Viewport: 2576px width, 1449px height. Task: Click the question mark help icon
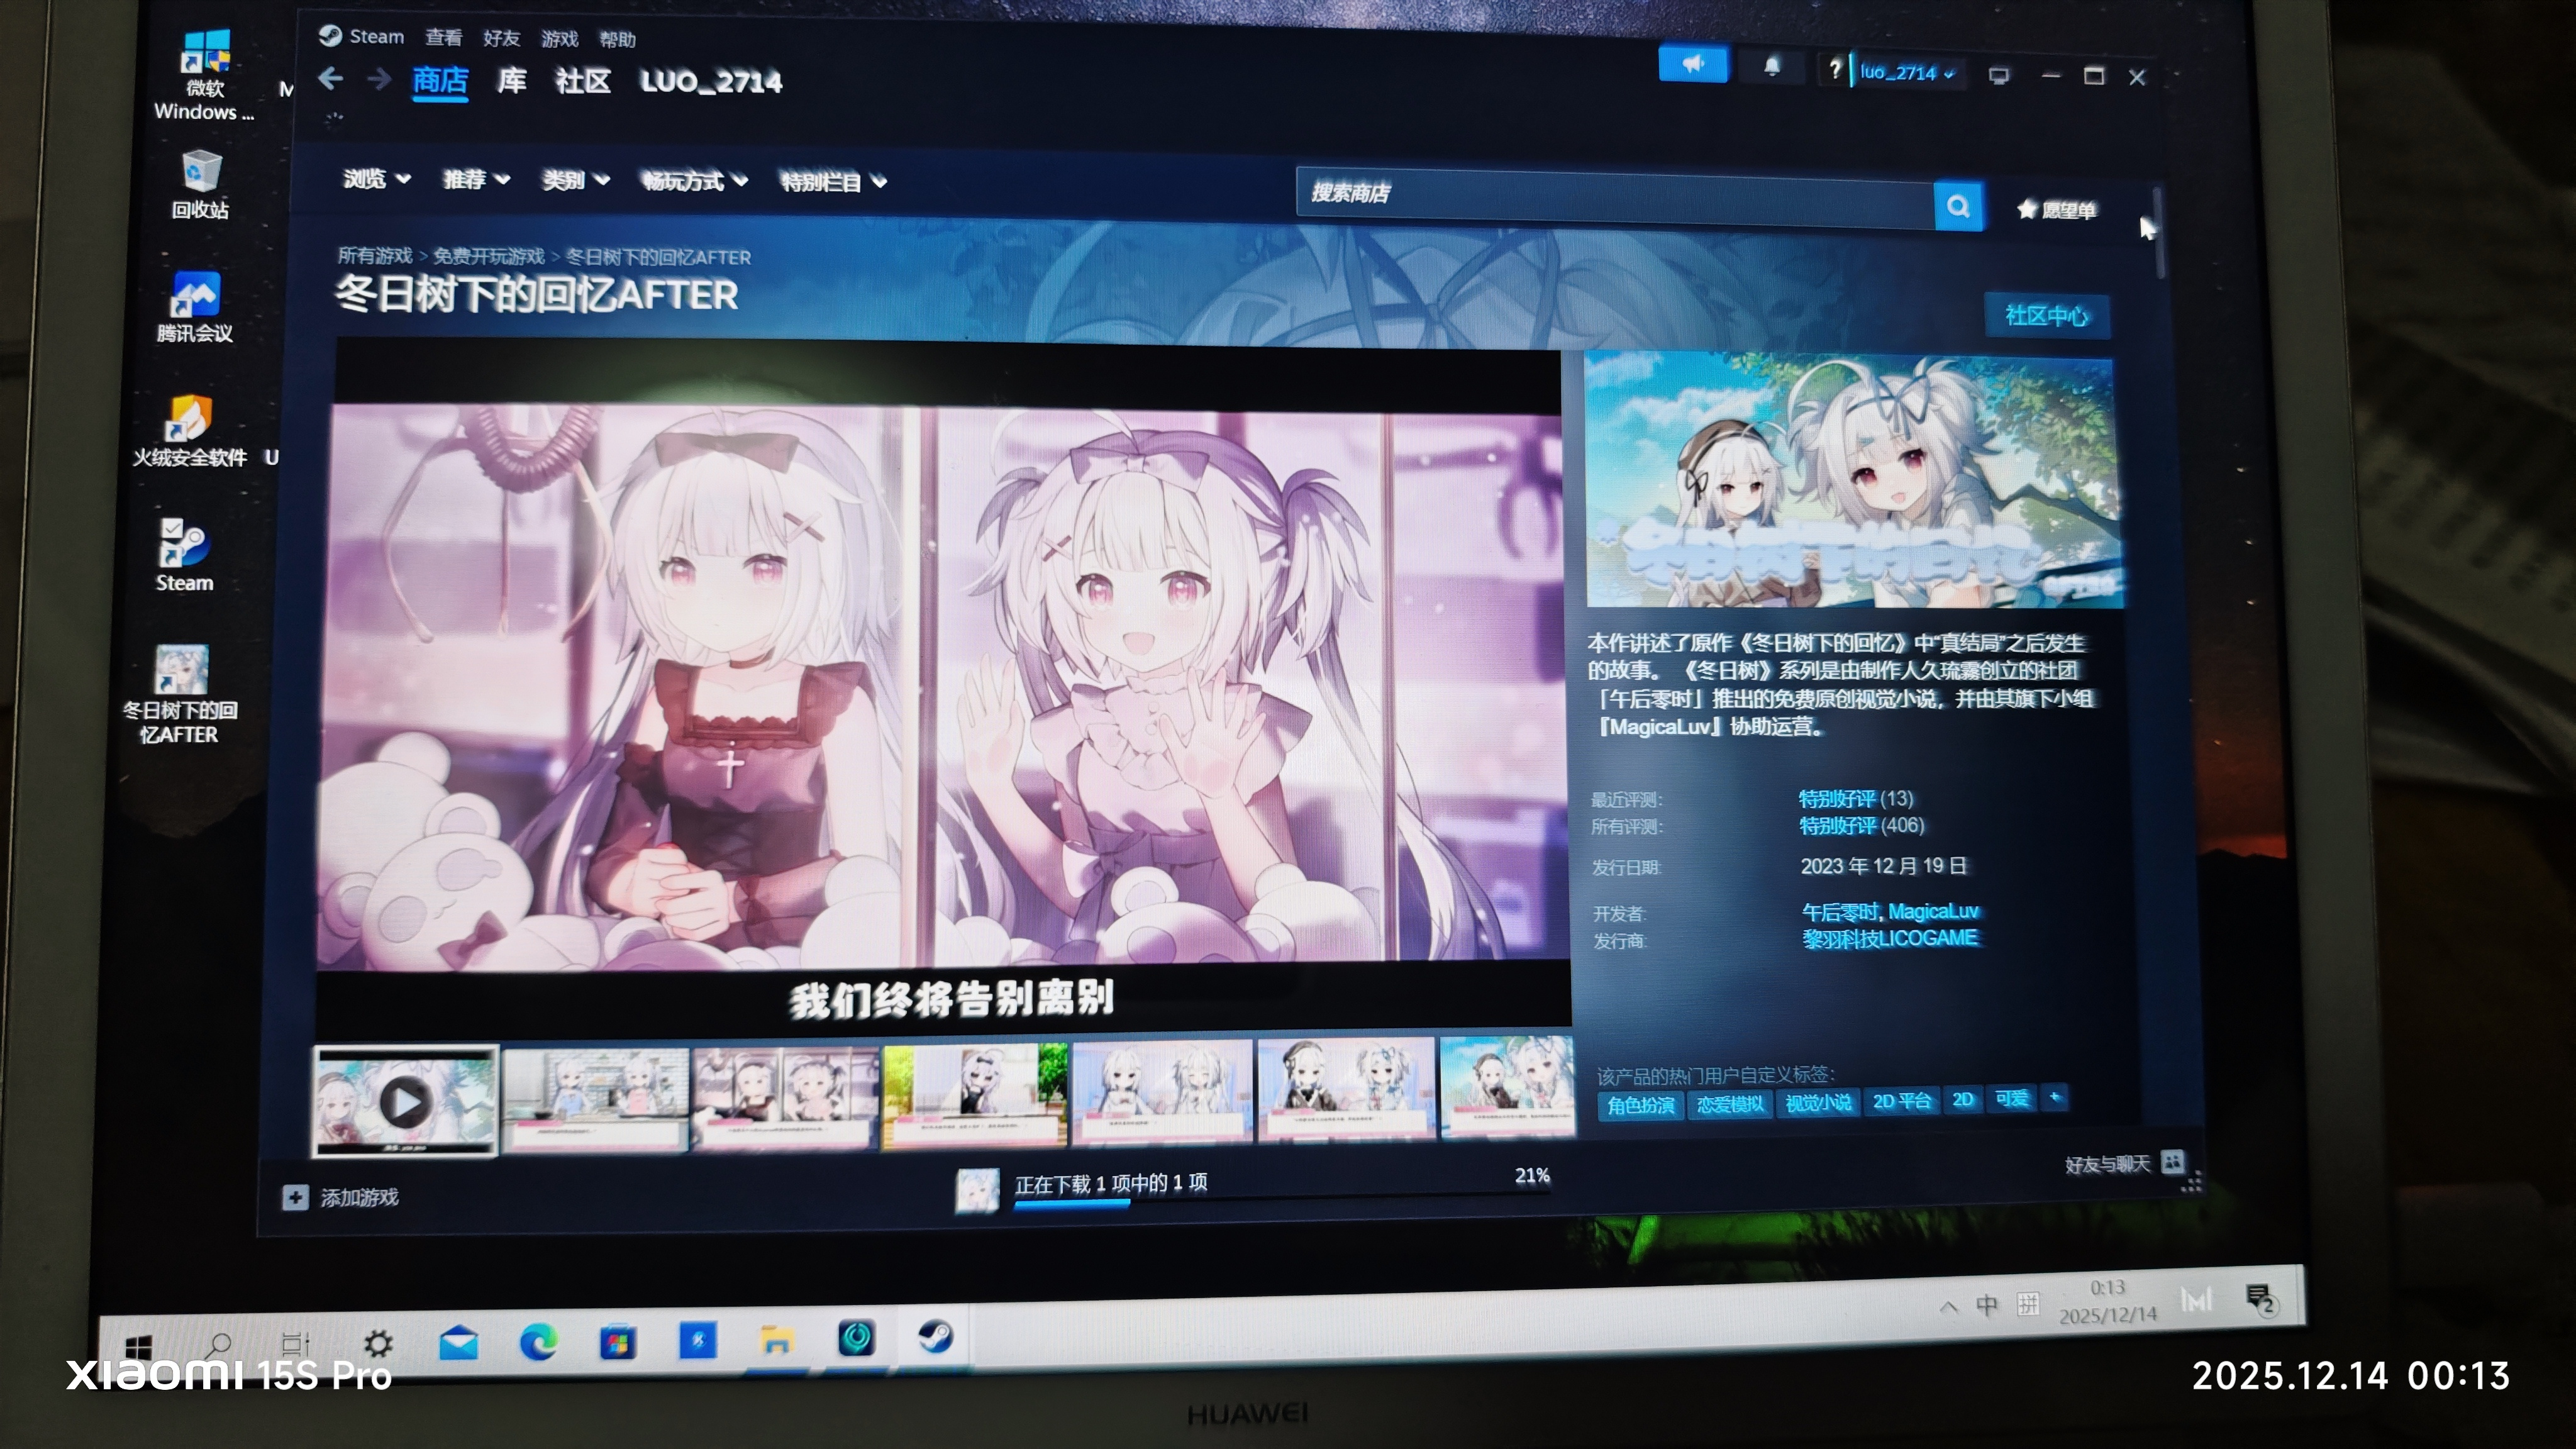1834,70
